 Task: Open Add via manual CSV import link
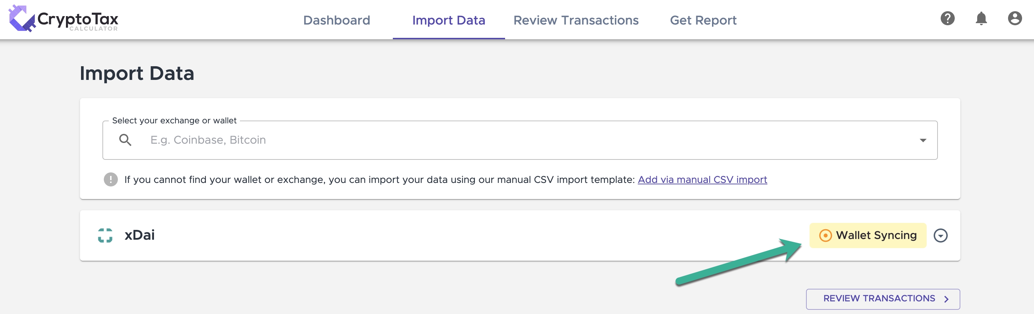(702, 179)
